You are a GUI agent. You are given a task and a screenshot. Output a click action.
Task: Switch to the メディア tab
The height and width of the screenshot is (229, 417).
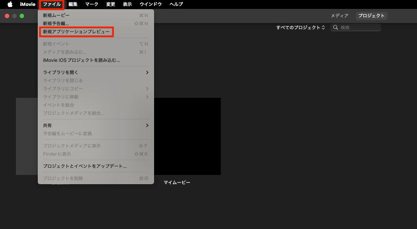click(340, 16)
